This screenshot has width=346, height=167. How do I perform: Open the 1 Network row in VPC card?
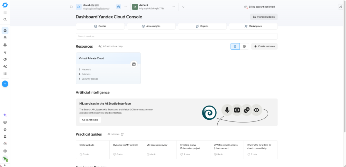[x=85, y=70]
